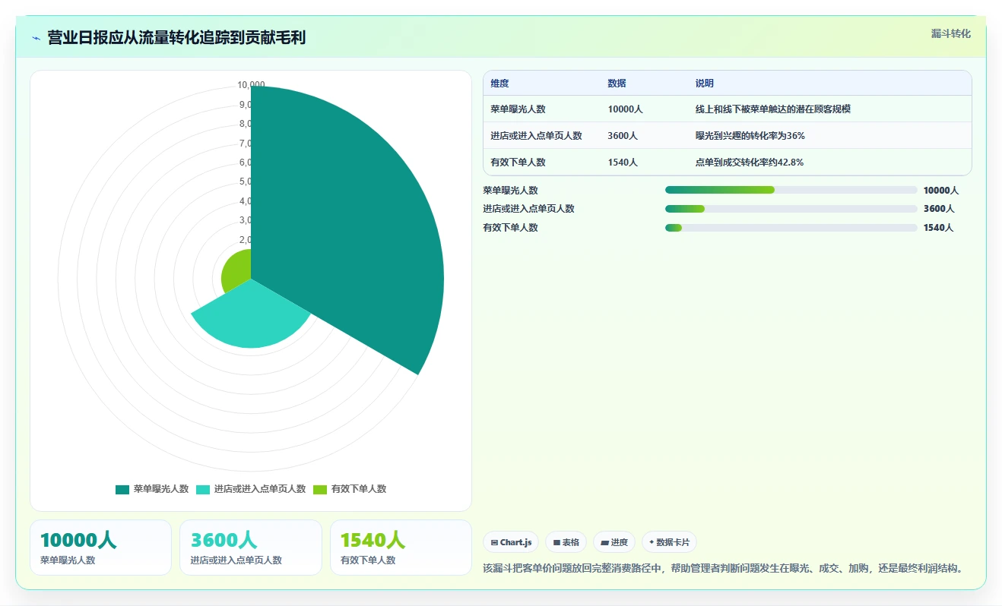Click the footer sentence beginning 该漏斗把客单价问题

723,568
